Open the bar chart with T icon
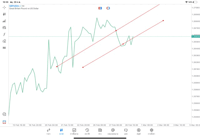The width and height of the screenshot is (200, 140). pos(4,21)
